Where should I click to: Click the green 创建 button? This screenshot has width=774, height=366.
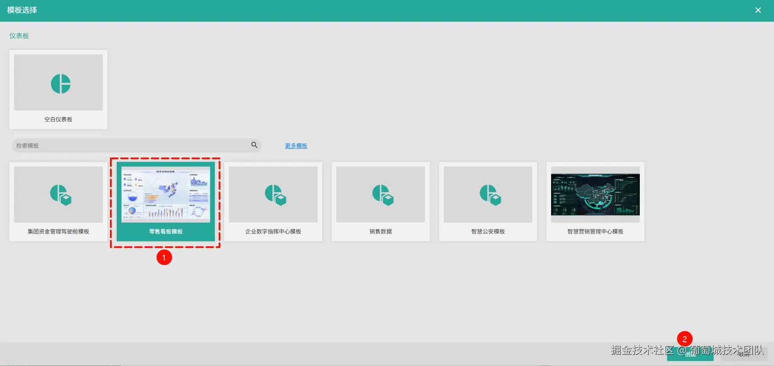pyautogui.click(x=690, y=354)
